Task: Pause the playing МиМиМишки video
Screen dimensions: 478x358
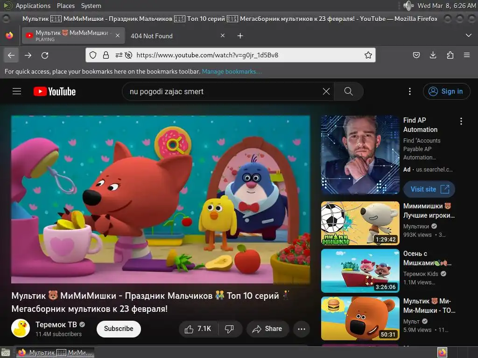Action: (x=161, y=200)
